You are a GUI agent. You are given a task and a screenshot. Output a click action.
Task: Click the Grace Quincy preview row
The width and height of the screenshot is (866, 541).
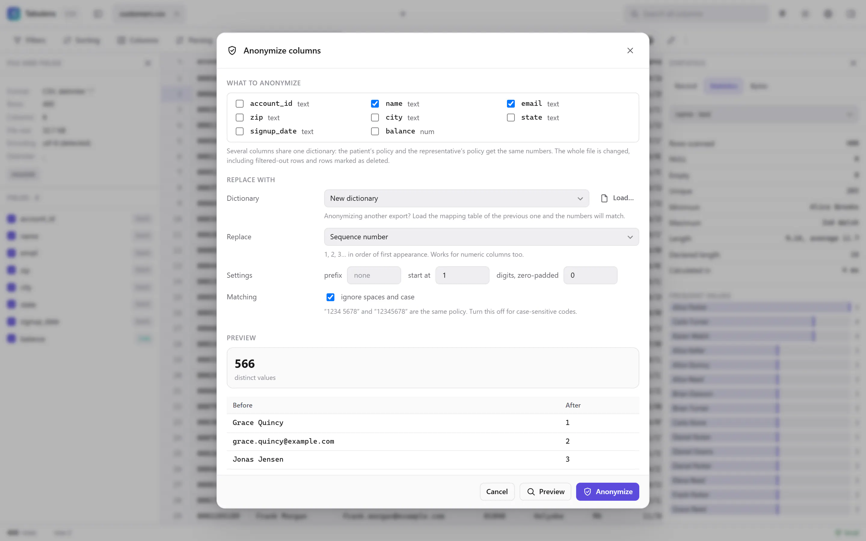point(433,423)
